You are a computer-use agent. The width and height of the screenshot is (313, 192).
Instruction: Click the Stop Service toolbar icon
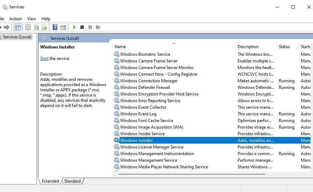point(82,27)
